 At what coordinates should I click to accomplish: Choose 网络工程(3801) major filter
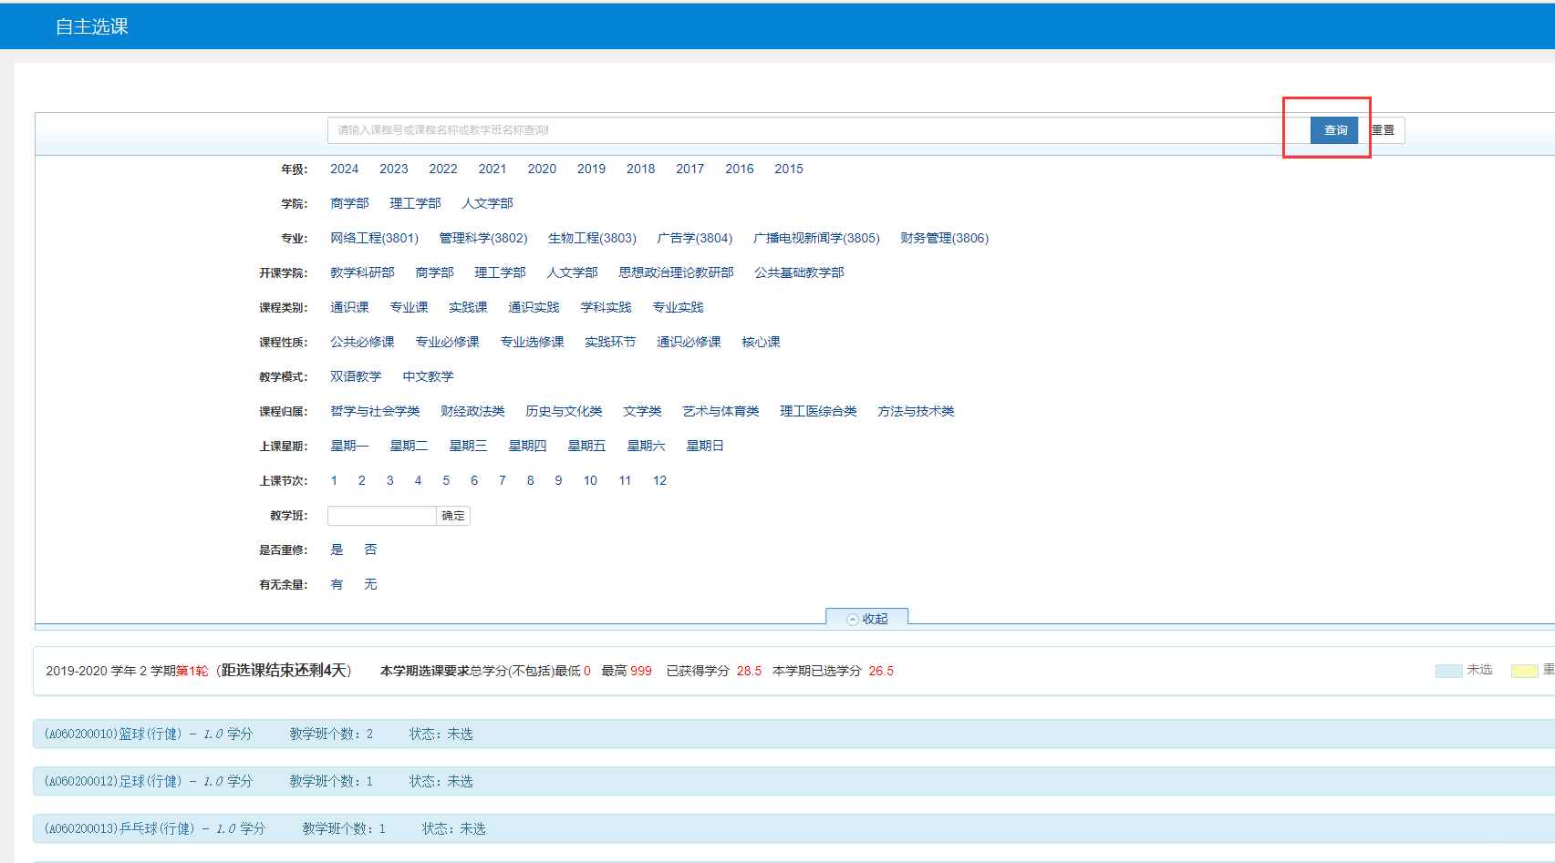point(374,238)
